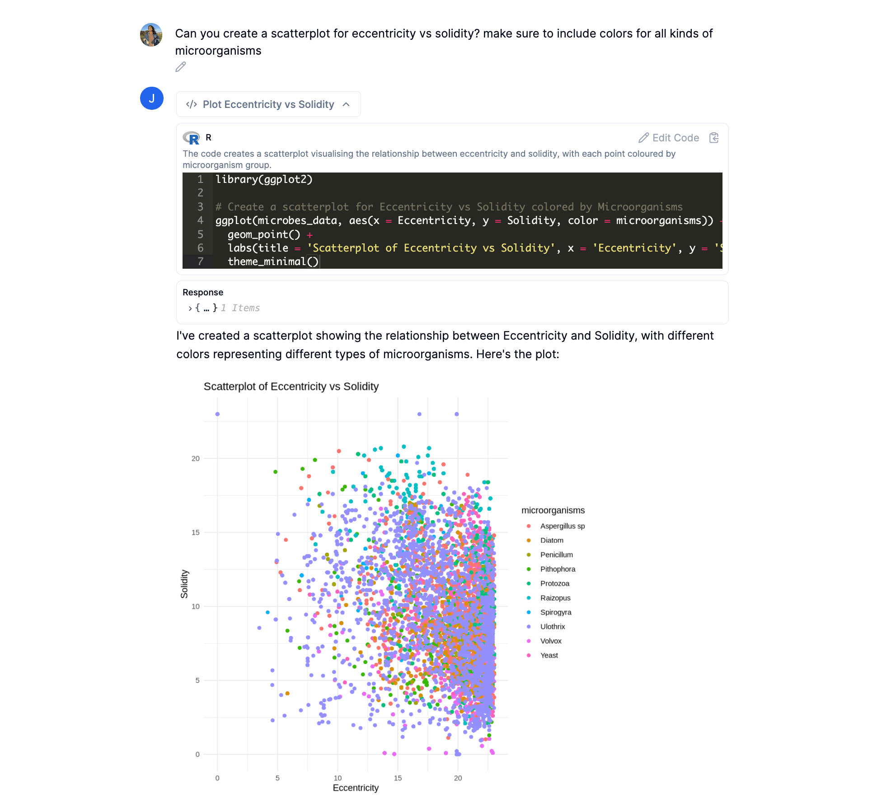Click the code brackets icon beside Plot Eccentricity

tap(192, 104)
